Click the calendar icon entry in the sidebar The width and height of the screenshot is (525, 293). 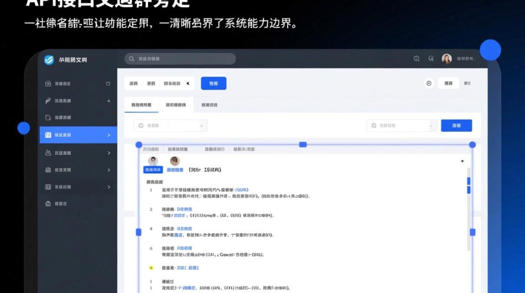(x=48, y=170)
